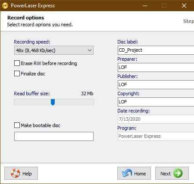194x184 pixels.
Task: Click the 32 Mb buffer size value
Action: (87, 94)
